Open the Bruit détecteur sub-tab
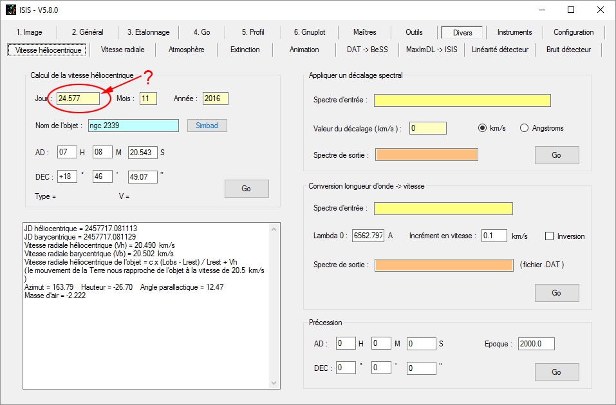Image resolution: width=616 pixels, height=405 pixels. tap(568, 50)
